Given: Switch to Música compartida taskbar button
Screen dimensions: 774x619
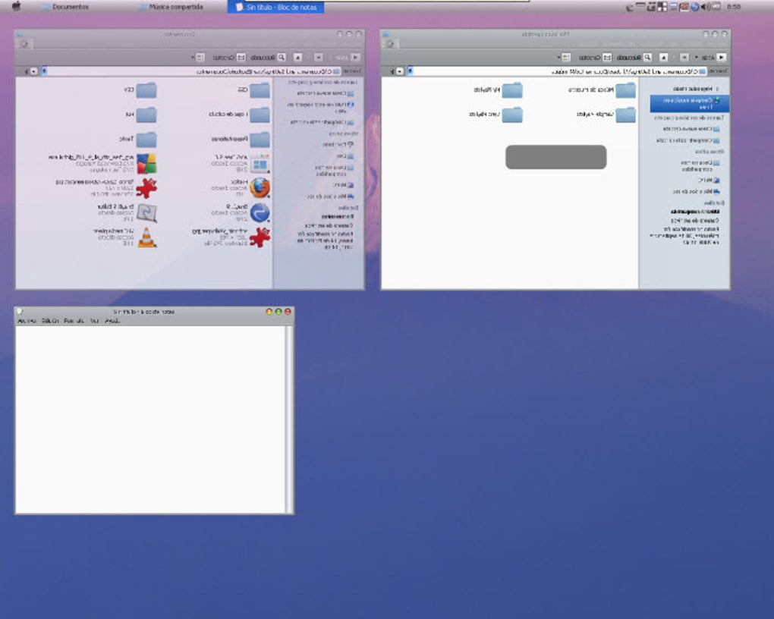Looking at the screenshot, I should (x=171, y=7).
